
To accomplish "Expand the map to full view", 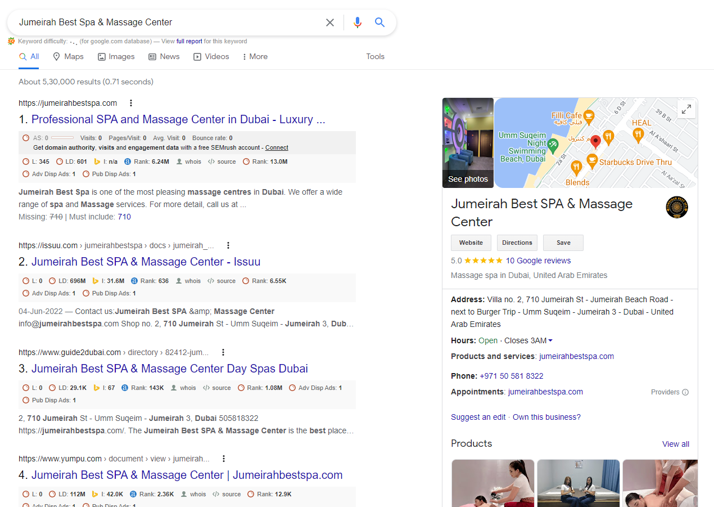I will tap(686, 110).
